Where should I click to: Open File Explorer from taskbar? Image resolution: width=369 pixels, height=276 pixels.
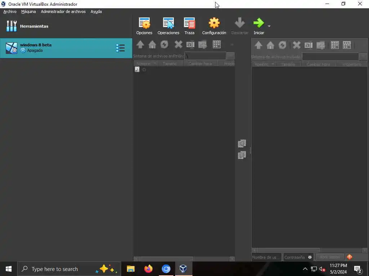(x=130, y=269)
